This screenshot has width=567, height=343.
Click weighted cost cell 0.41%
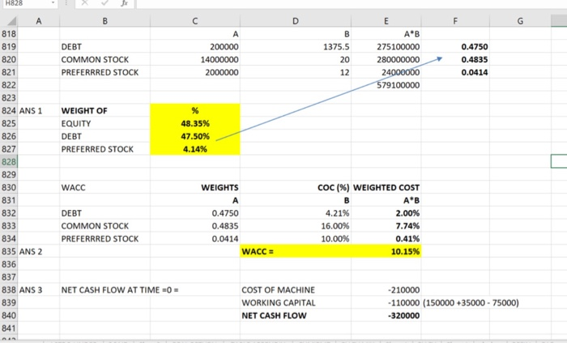point(386,238)
